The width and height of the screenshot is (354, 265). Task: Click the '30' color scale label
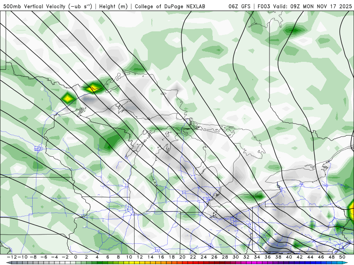point(236,257)
